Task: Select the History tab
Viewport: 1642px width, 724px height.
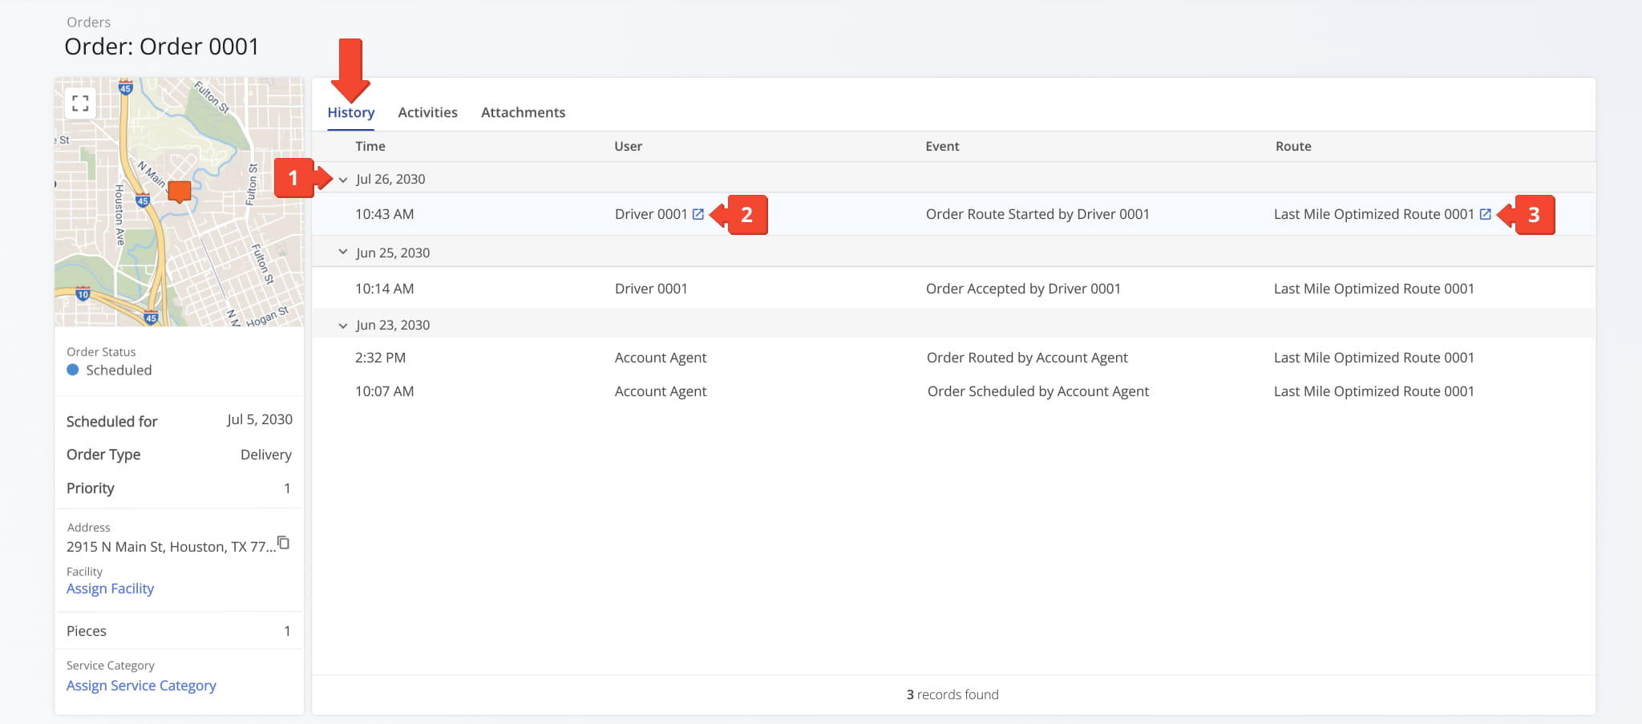Action: click(x=350, y=111)
